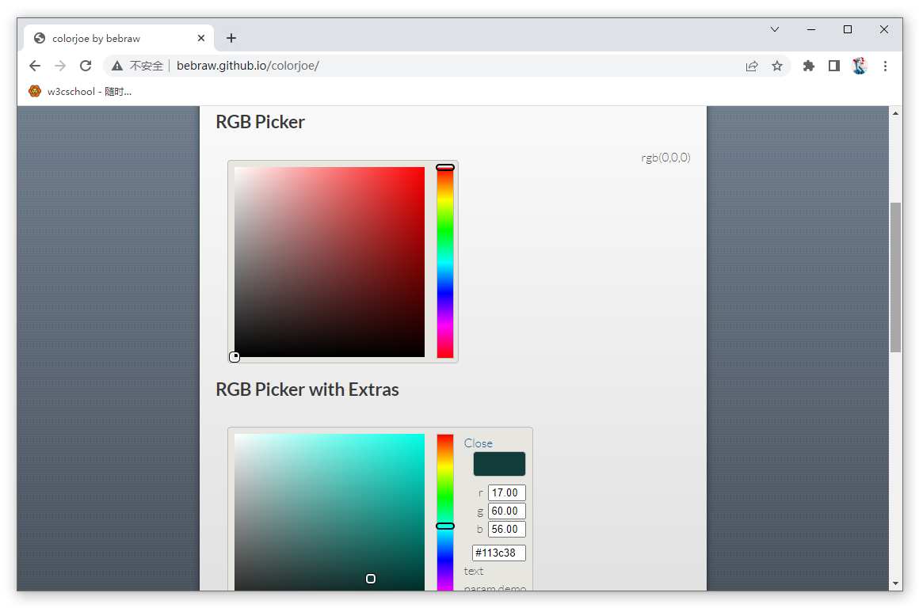The width and height of the screenshot is (919, 608).
Task: Click the 'text' label under hex field
Action: coord(474,571)
